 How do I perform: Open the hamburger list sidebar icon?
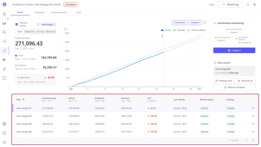4,78
